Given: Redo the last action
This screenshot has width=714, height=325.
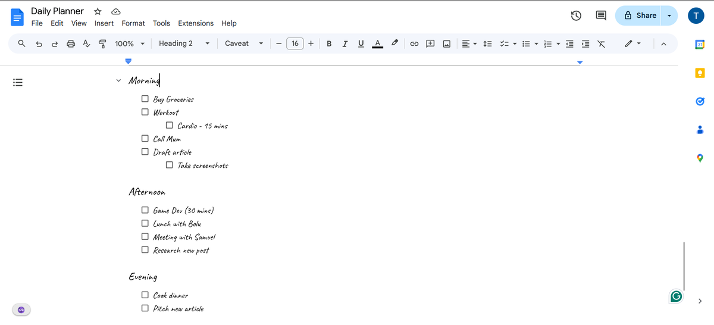Looking at the screenshot, I should point(55,43).
